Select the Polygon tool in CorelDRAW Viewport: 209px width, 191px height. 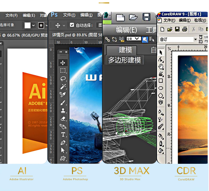pos(161,95)
